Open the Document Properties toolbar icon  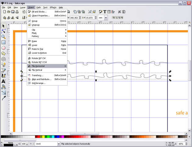[124, 12]
